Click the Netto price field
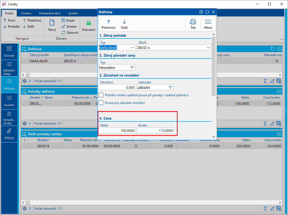This screenshot has width=288, height=215. [117, 130]
